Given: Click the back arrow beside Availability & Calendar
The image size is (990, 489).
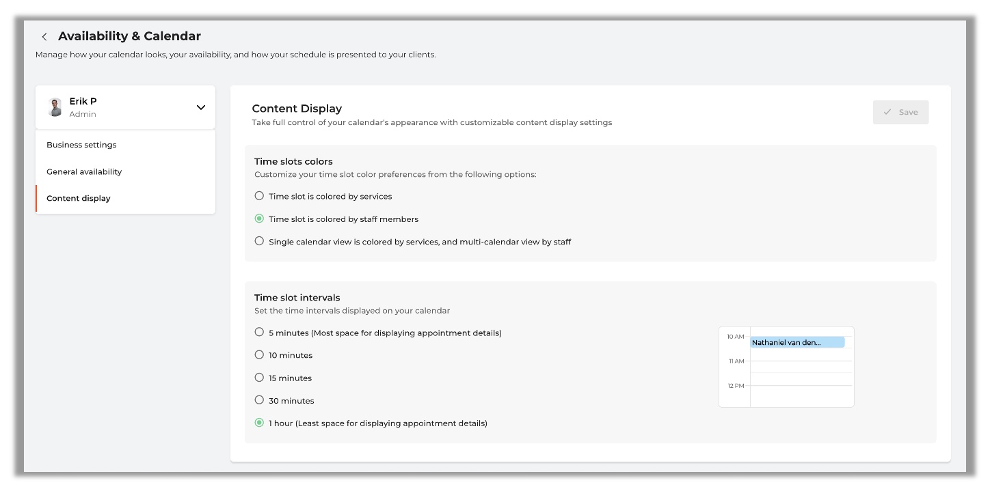Looking at the screenshot, I should click(44, 37).
